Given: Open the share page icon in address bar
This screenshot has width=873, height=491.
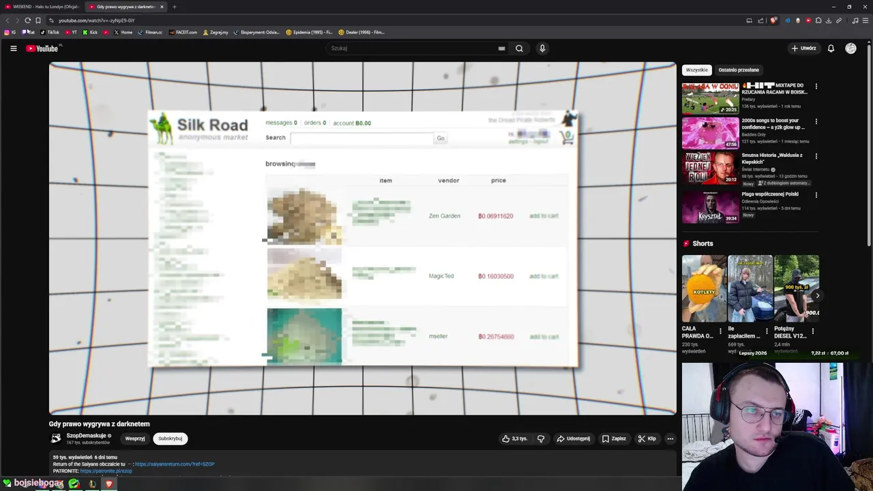Looking at the screenshot, I should pyautogui.click(x=760, y=20).
